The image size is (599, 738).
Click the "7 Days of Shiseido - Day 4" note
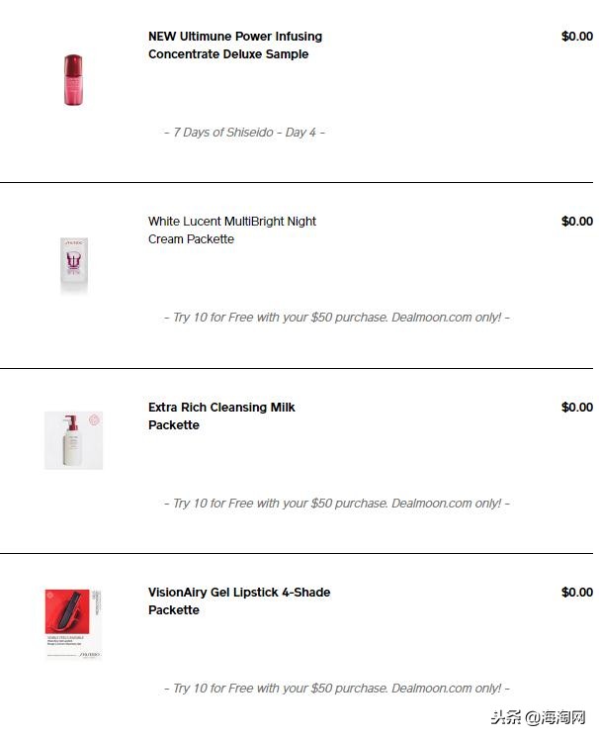(244, 133)
